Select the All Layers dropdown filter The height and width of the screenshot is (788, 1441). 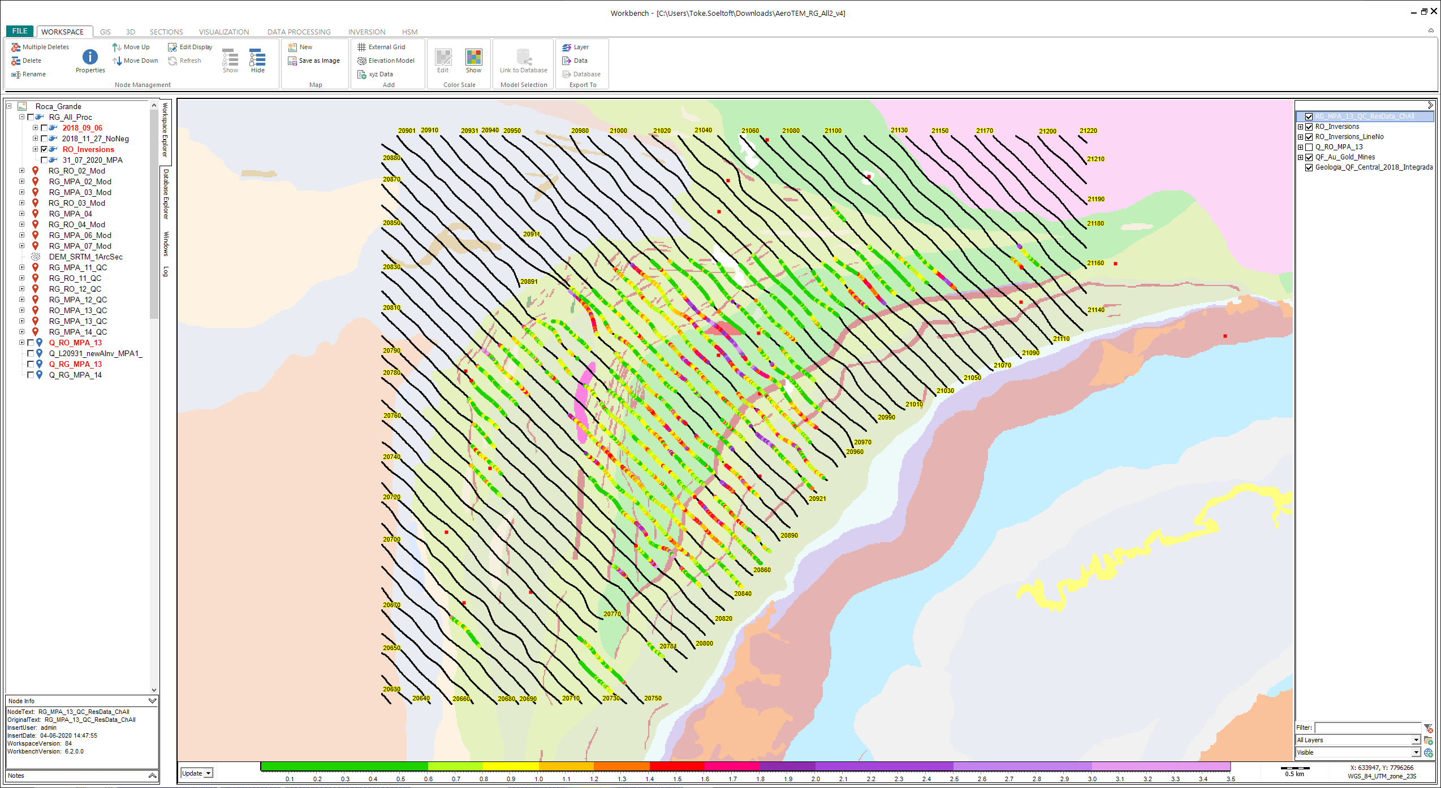tap(1358, 739)
